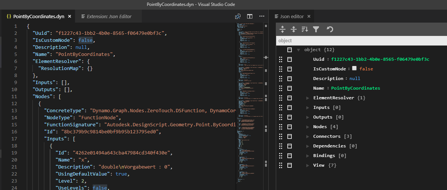This screenshot has height=190, width=447.
Task: Grab drag handle of View row
Action: [x=281, y=165]
